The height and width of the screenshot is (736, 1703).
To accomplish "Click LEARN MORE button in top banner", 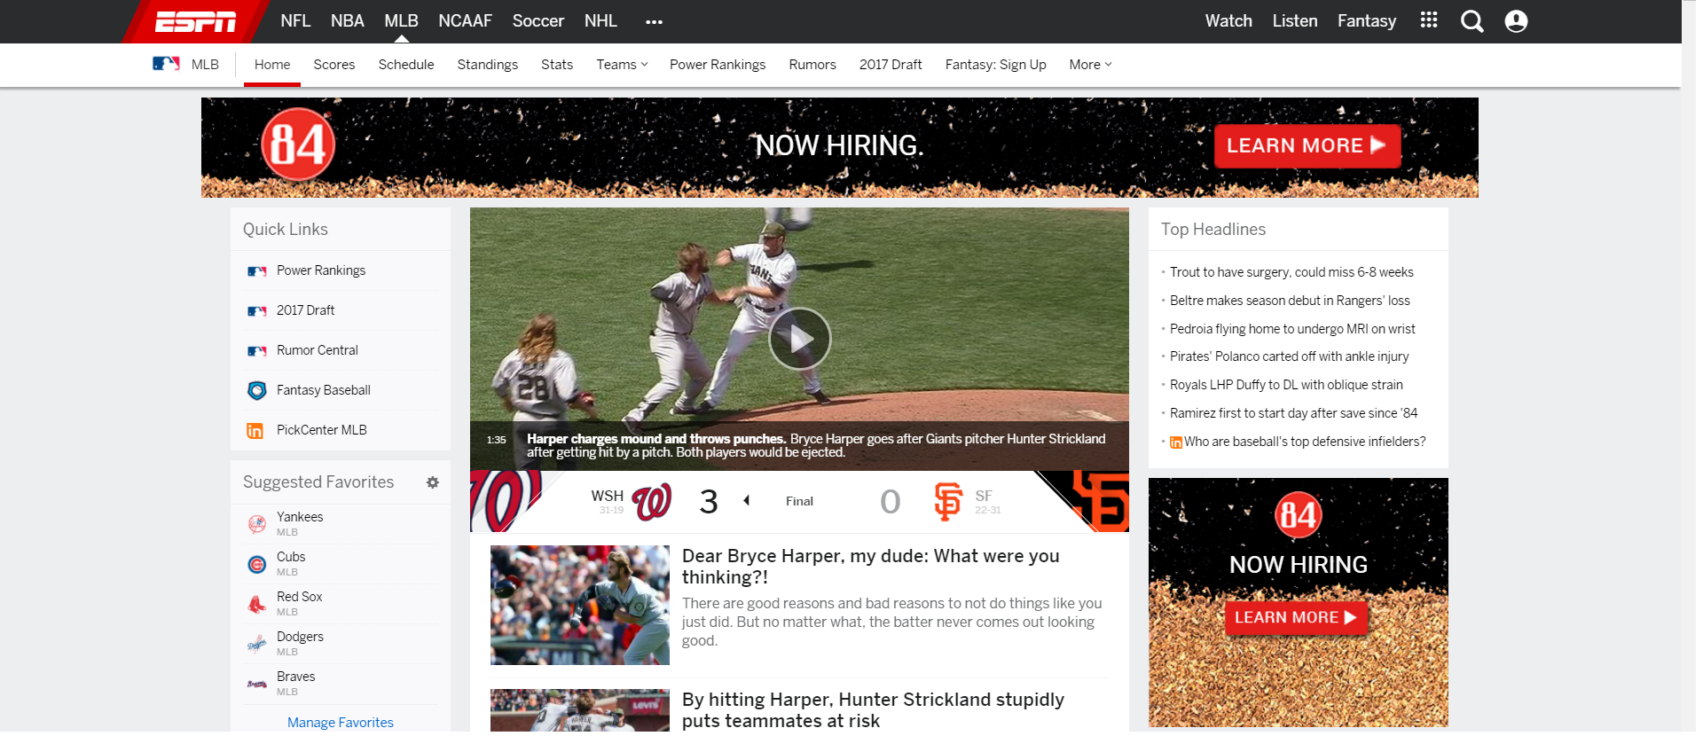I will (x=1307, y=145).
